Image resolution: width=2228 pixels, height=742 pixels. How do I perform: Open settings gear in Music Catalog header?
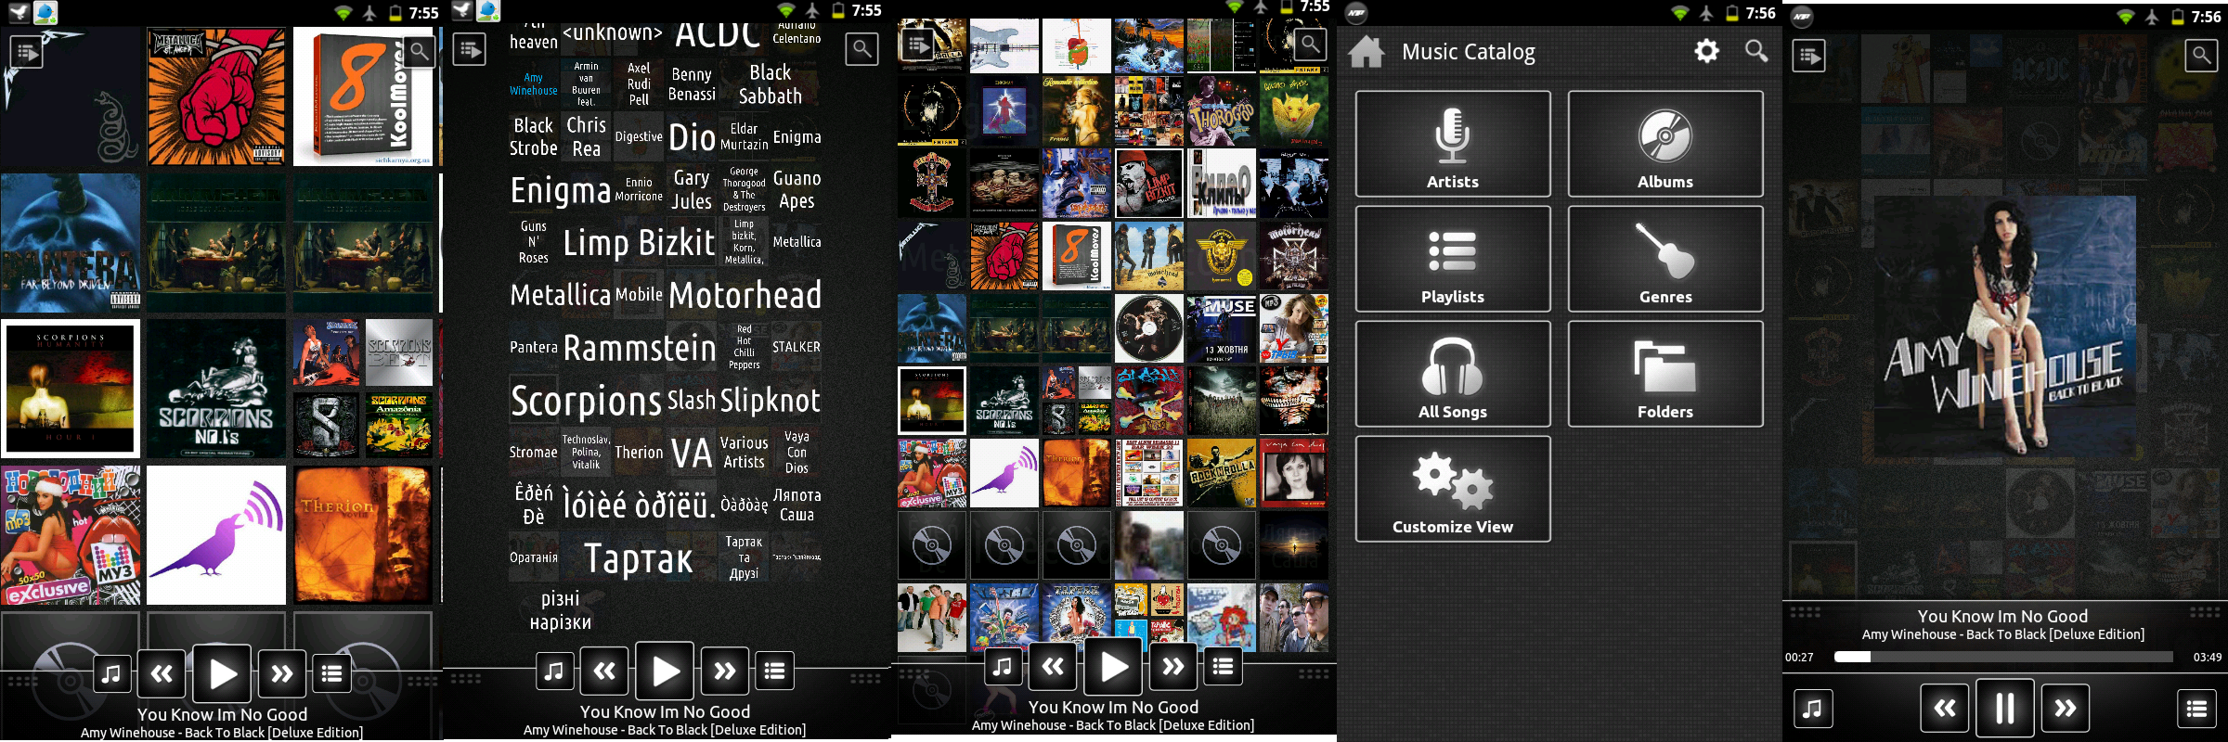pos(1706,51)
